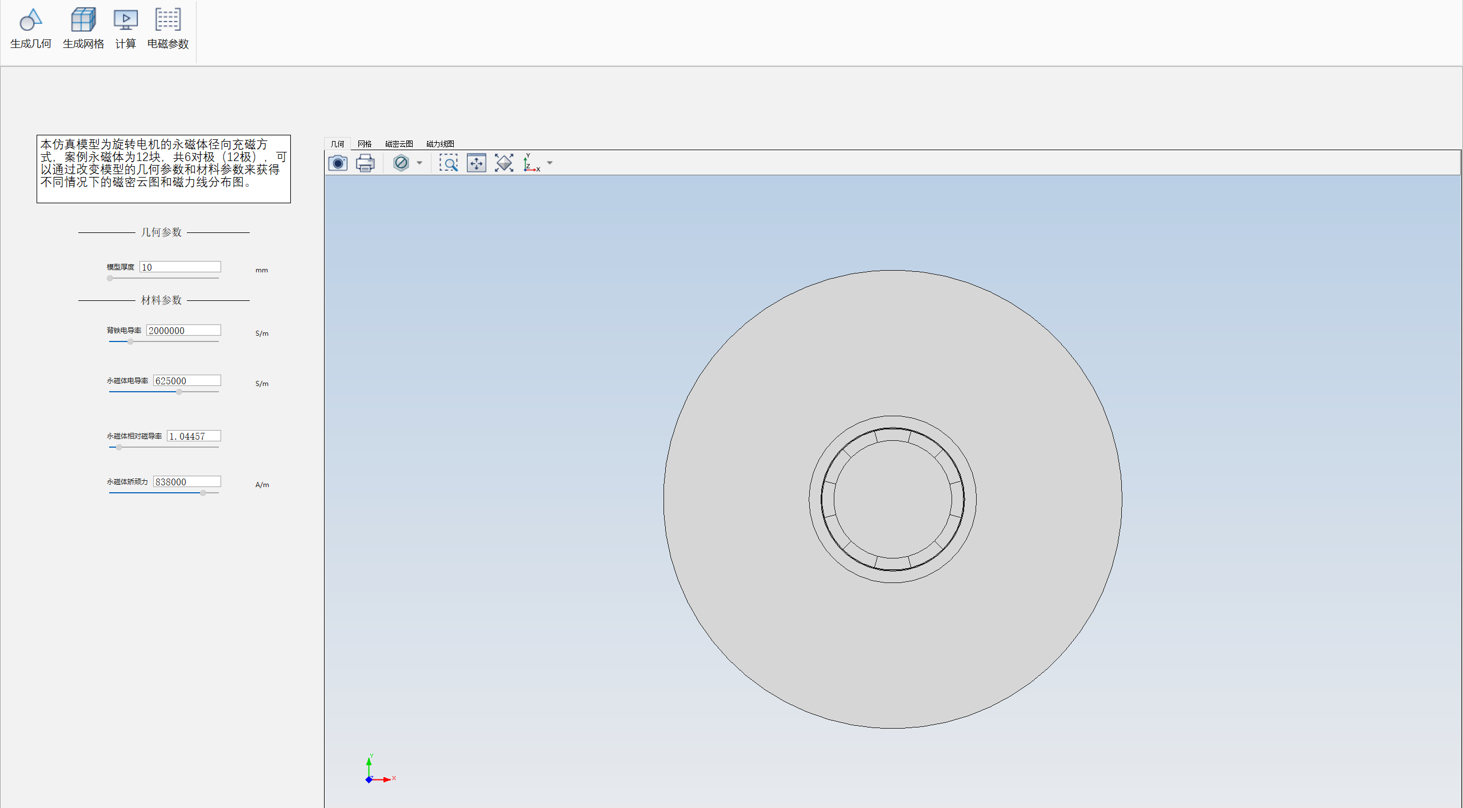1463x808 pixels.
Task: Click the mm unit label beside 模型厚度
Action: click(262, 270)
